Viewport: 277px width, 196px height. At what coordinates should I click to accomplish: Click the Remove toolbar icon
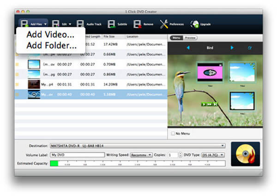pyautogui.click(x=137, y=24)
